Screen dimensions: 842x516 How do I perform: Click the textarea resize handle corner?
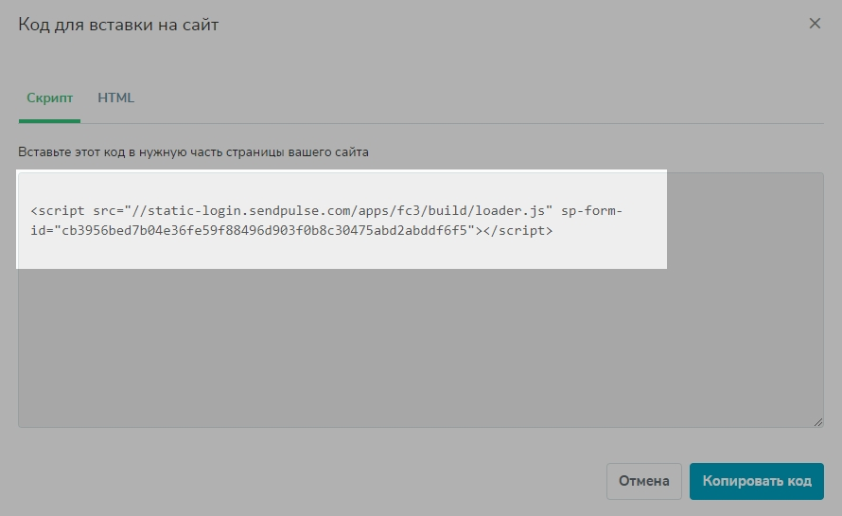point(817,422)
